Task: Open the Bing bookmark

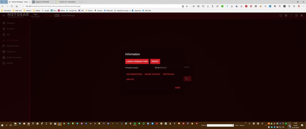Action: (x=53, y=10)
